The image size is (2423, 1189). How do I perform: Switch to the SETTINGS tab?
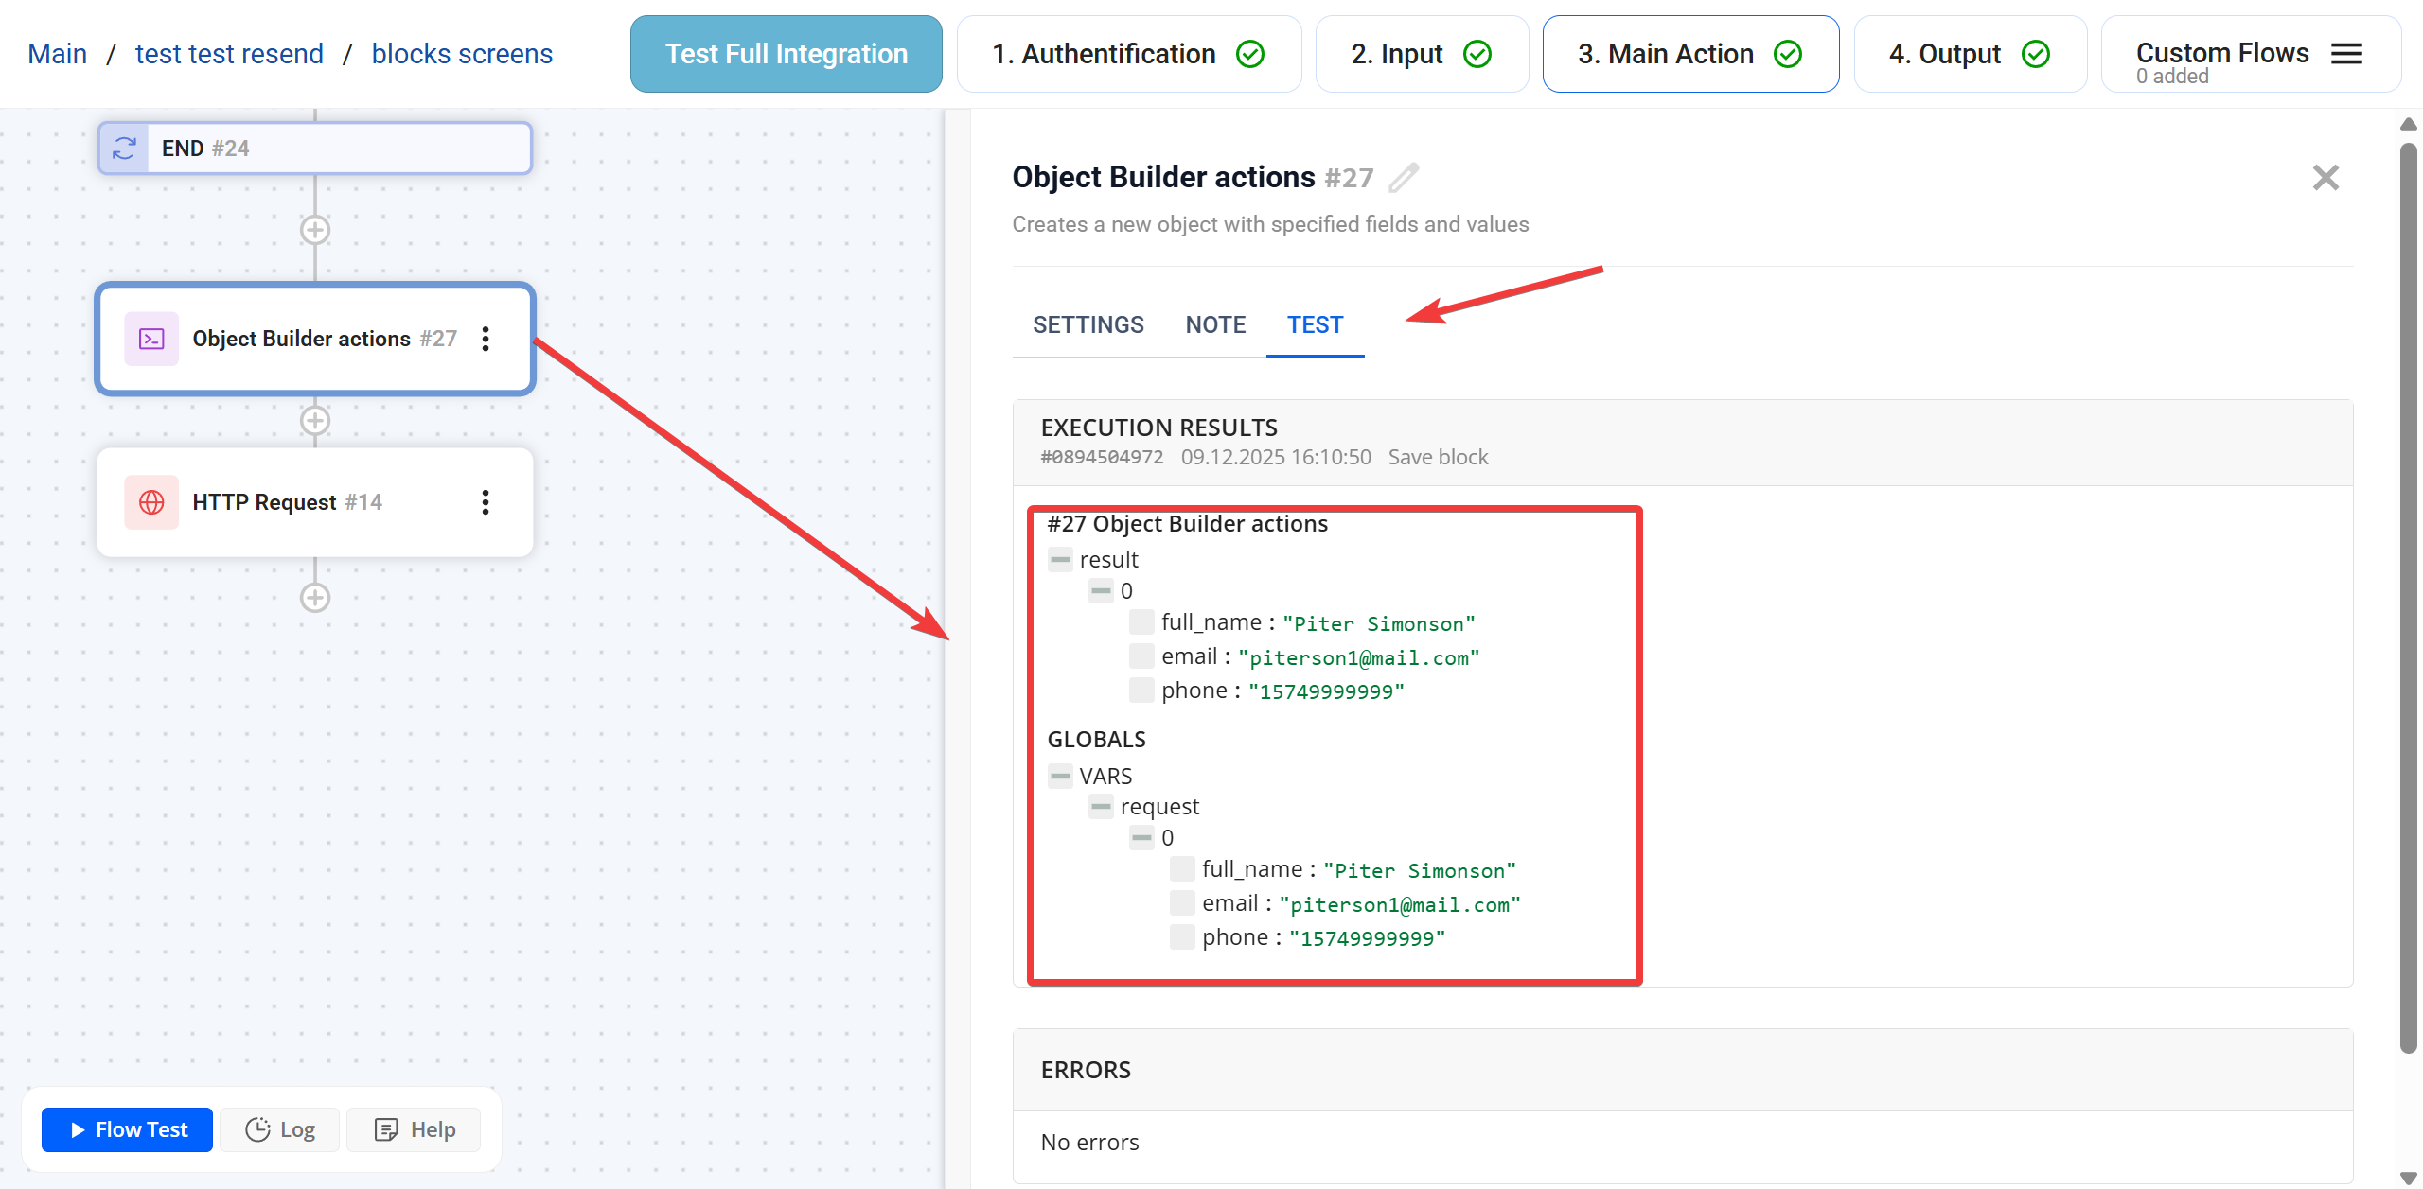point(1088,324)
